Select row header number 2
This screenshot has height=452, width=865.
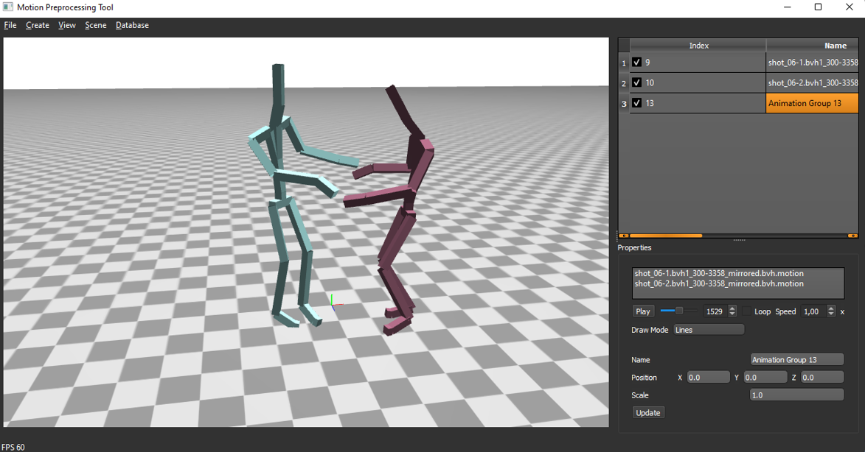click(624, 83)
